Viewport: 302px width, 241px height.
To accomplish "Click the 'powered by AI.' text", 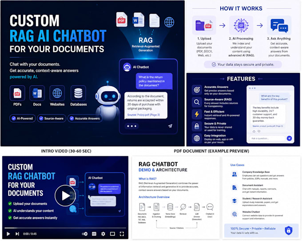I will coord(24,77).
